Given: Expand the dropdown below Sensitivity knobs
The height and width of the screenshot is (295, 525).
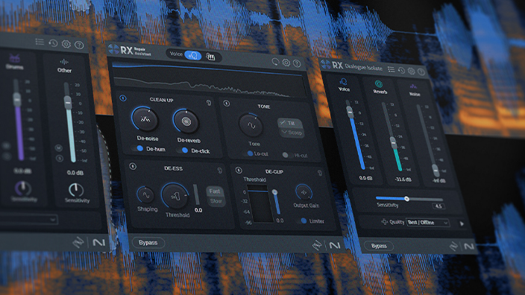Looking at the screenshot, I should pyautogui.click(x=29, y=220).
